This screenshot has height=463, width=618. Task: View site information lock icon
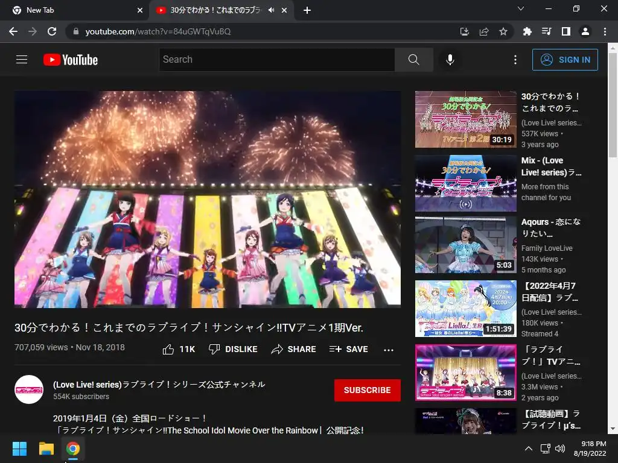point(76,31)
